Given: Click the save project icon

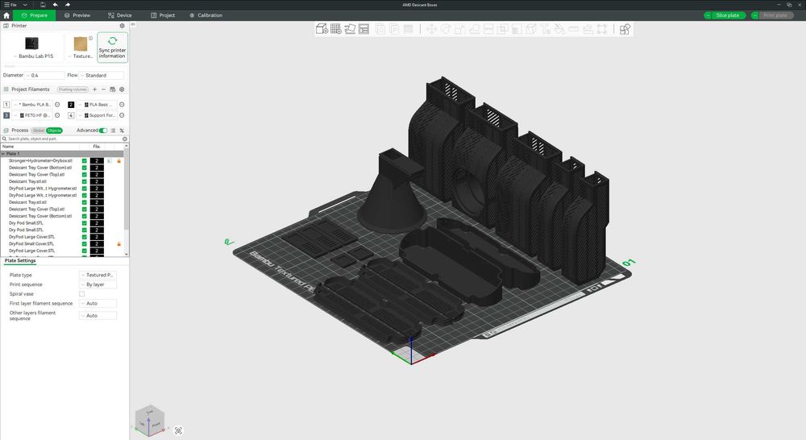Looking at the screenshot, I should coord(43,5).
